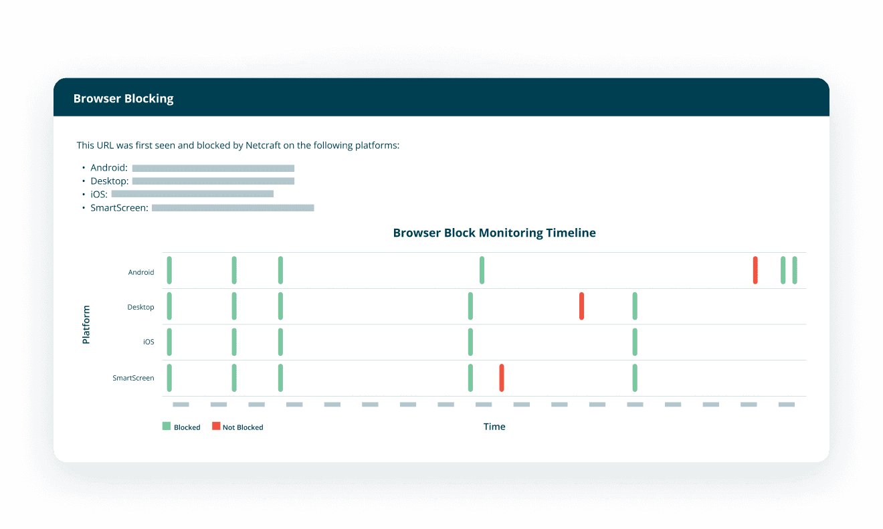Click the Time x-axis label
Screen dimensions: 883x529
pos(494,427)
